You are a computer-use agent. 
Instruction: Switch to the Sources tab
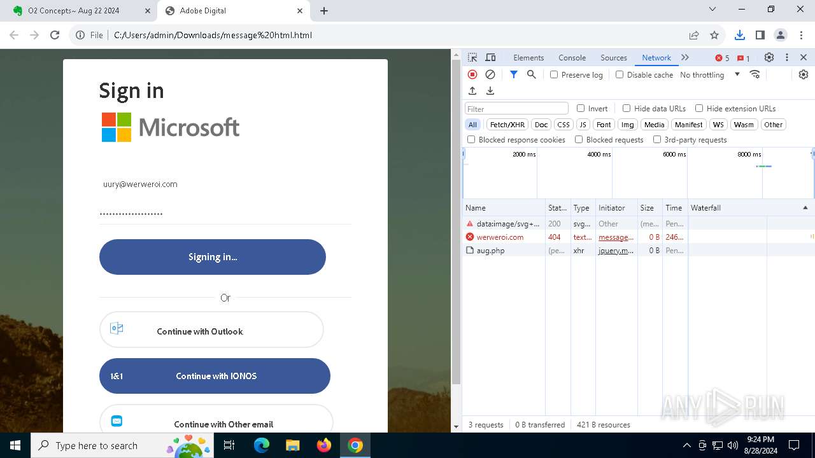pos(614,57)
